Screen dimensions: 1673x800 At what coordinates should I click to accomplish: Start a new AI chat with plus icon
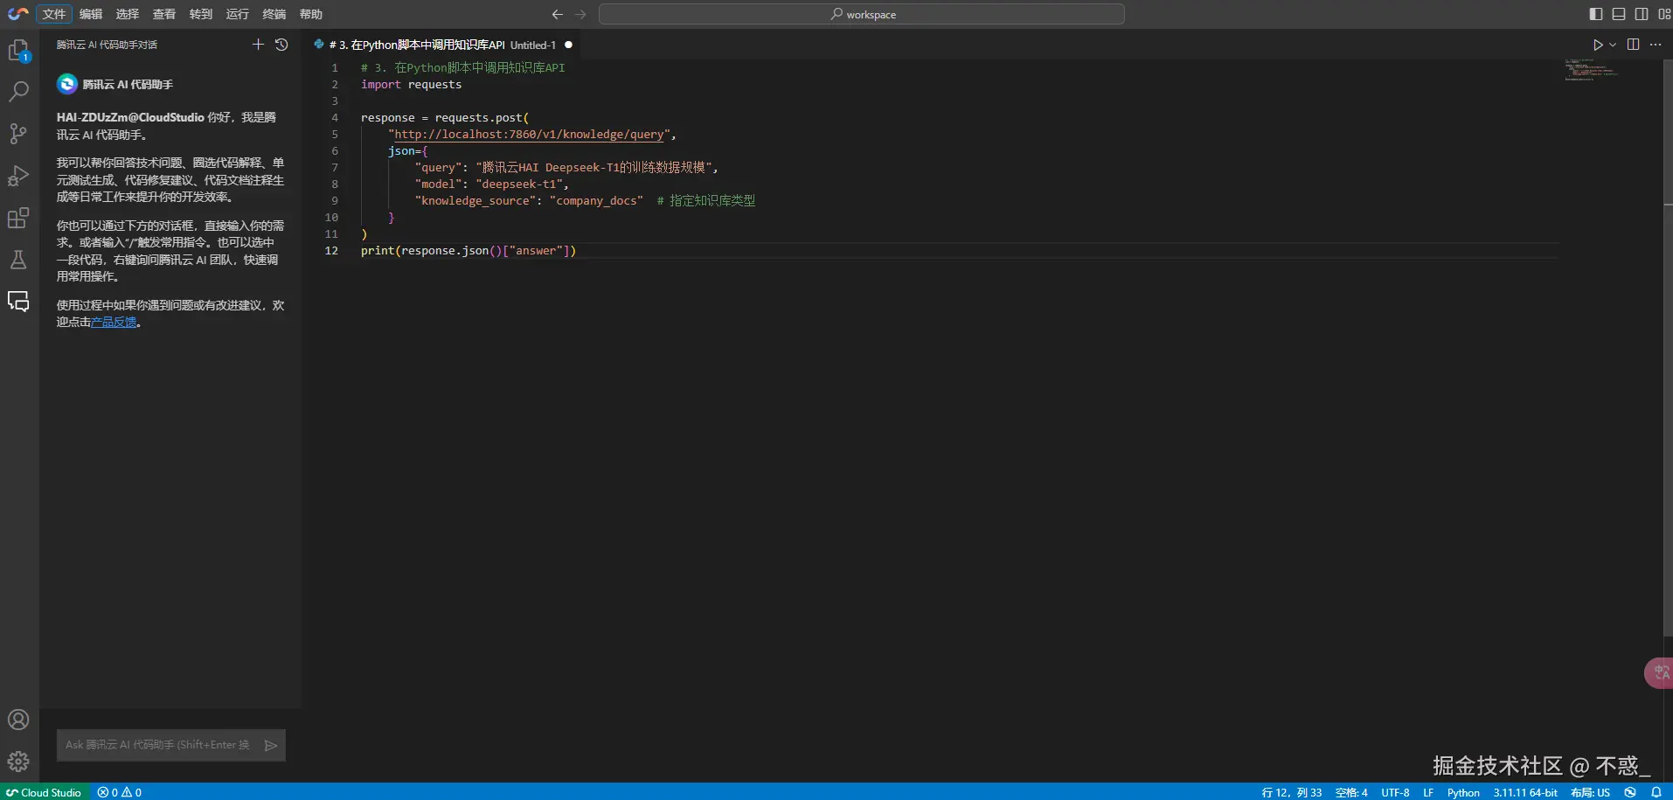258,45
